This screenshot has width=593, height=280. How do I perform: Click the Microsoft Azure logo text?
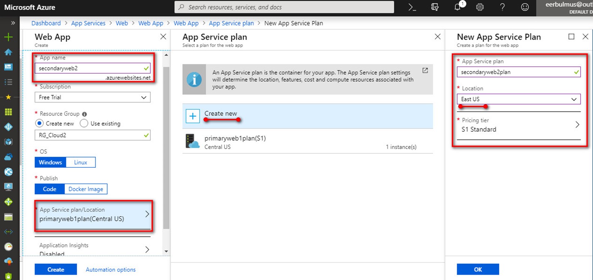coord(30,7)
